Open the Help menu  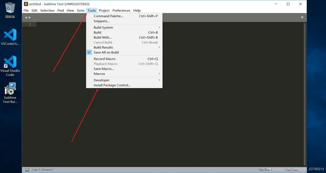coord(137,10)
